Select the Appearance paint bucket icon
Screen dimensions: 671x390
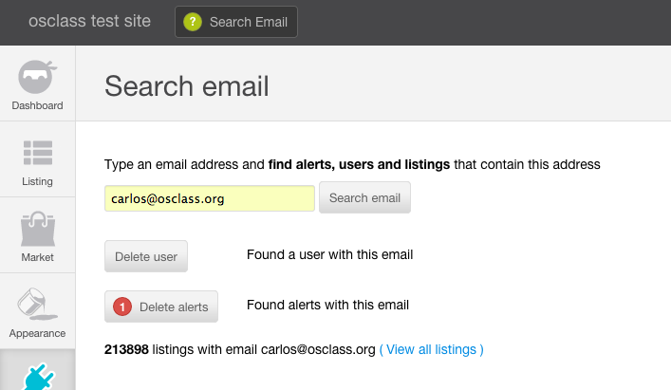(37, 306)
